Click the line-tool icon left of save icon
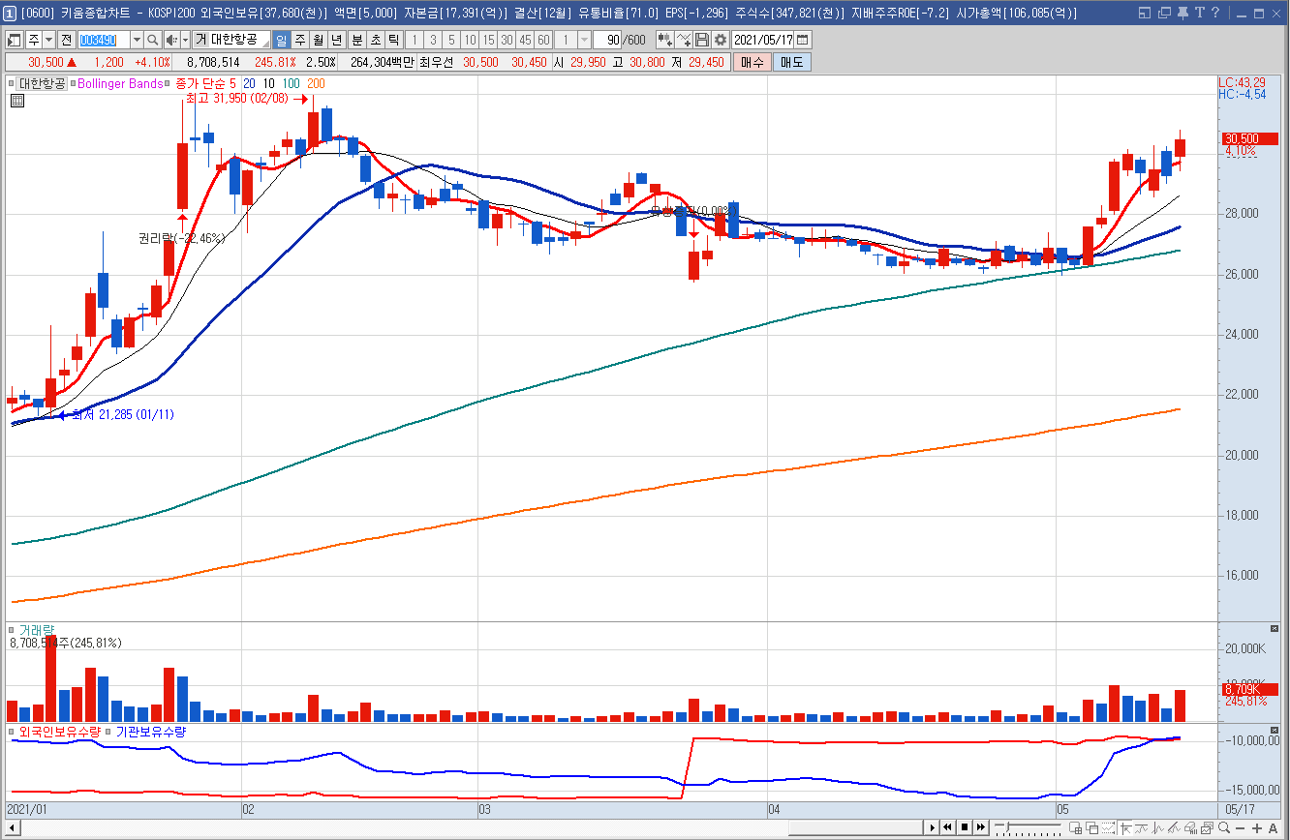Screen dimensions: 1290x840 click(685, 40)
